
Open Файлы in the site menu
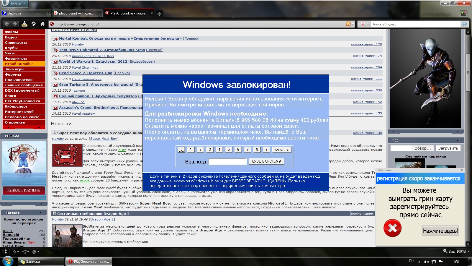point(24,32)
